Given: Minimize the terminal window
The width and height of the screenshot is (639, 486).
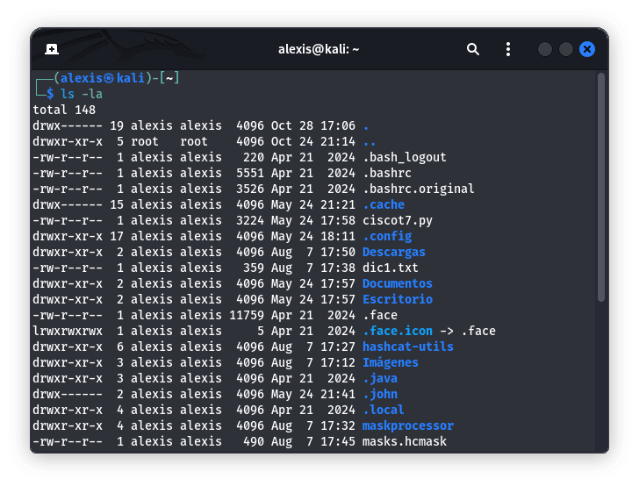Looking at the screenshot, I should 545,49.
